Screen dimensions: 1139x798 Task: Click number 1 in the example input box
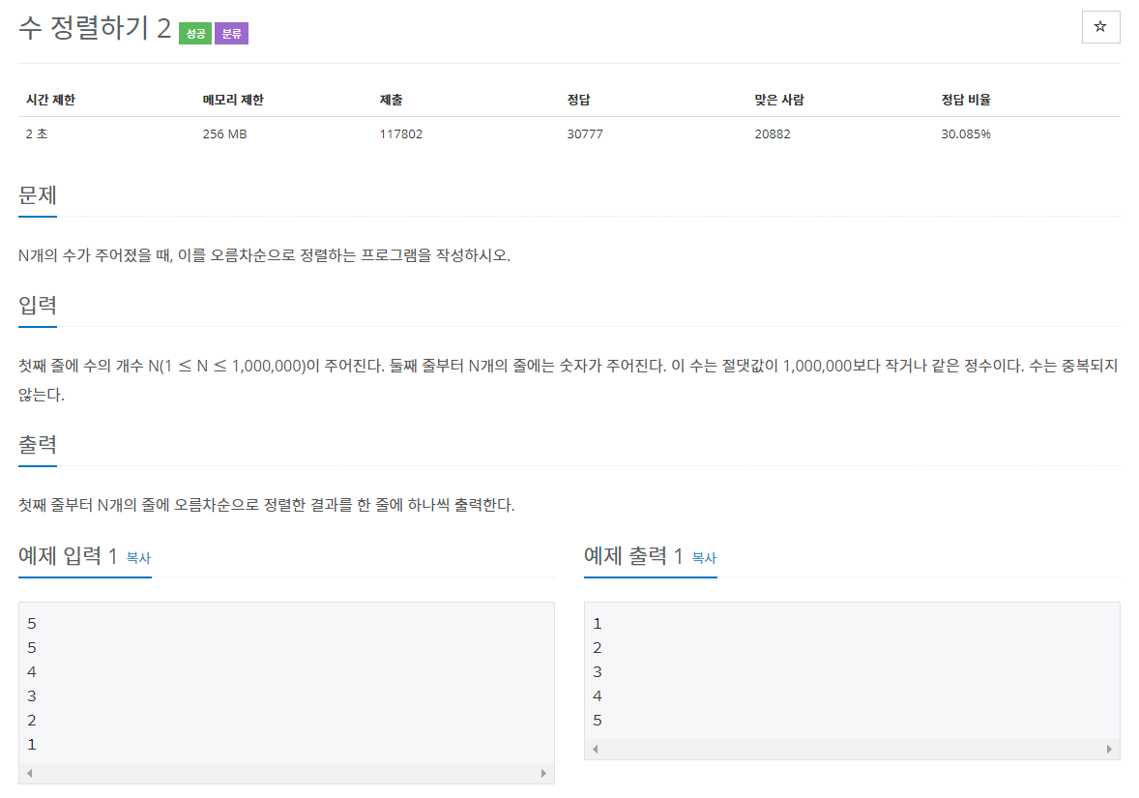(32, 744)
